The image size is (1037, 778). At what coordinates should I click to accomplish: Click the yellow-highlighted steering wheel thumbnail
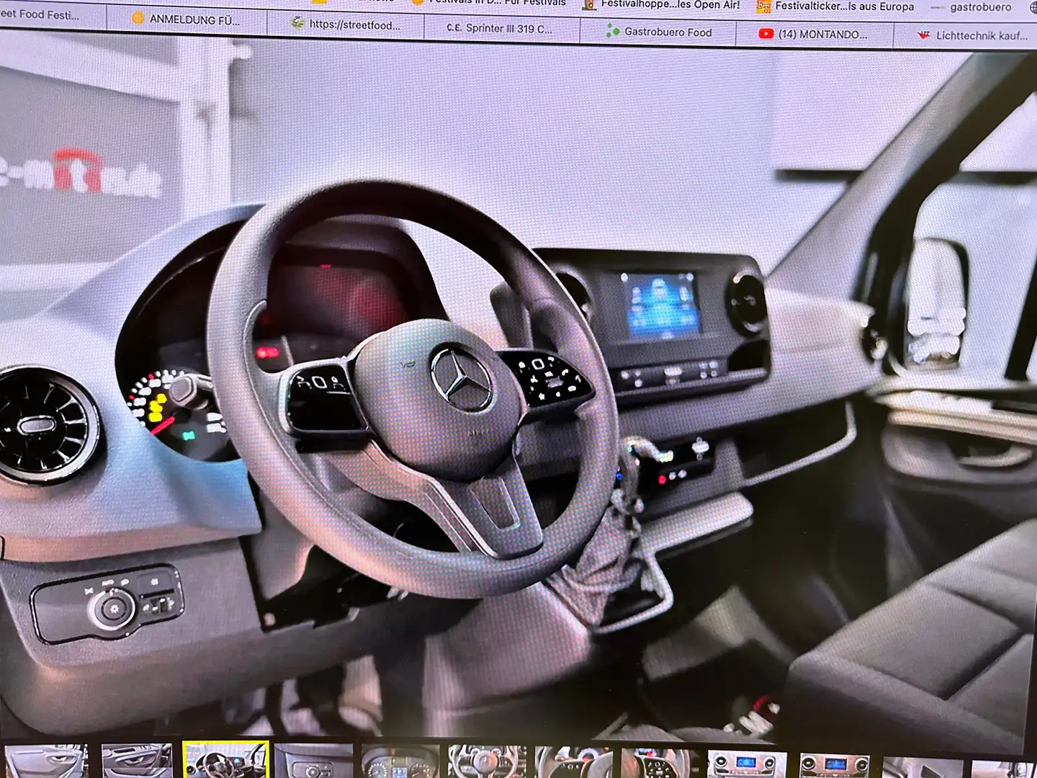click(225, 761)
